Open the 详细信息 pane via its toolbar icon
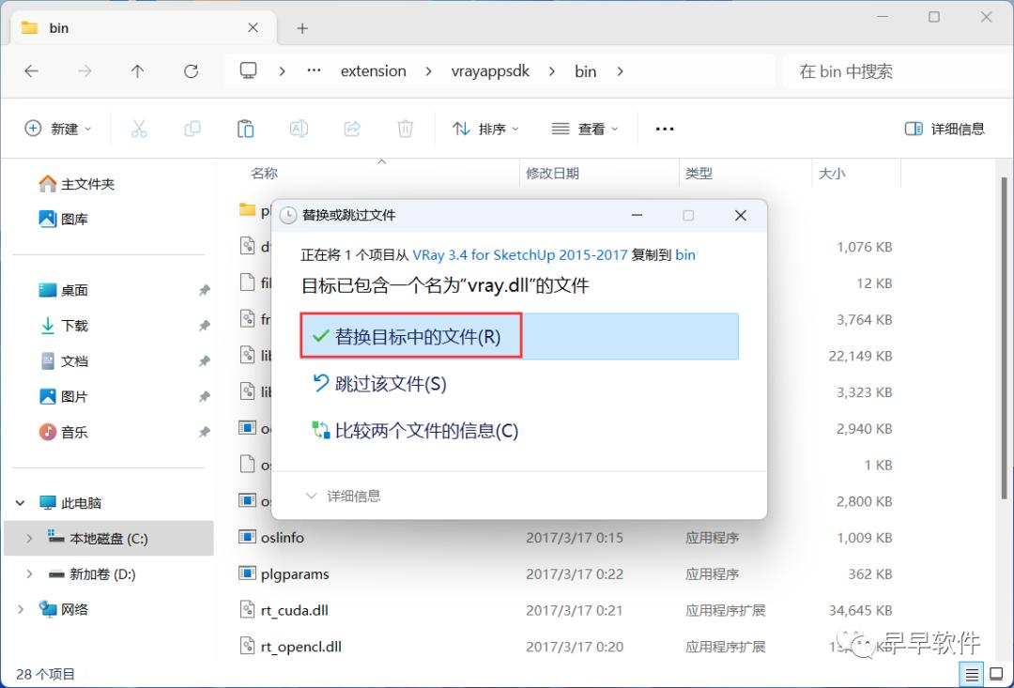 pos(944,128)
